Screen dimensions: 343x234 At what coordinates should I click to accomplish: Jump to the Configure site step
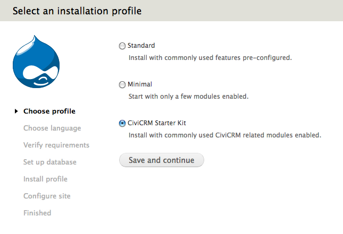coord(47,196)
